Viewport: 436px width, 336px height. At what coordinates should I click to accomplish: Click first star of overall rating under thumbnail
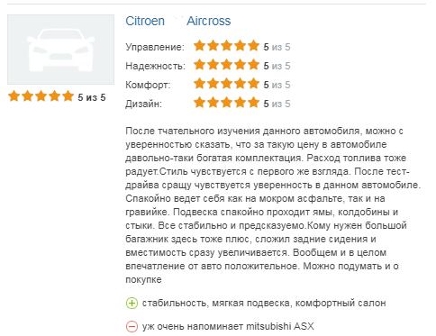pyautogui.click(x=14, y=96)
